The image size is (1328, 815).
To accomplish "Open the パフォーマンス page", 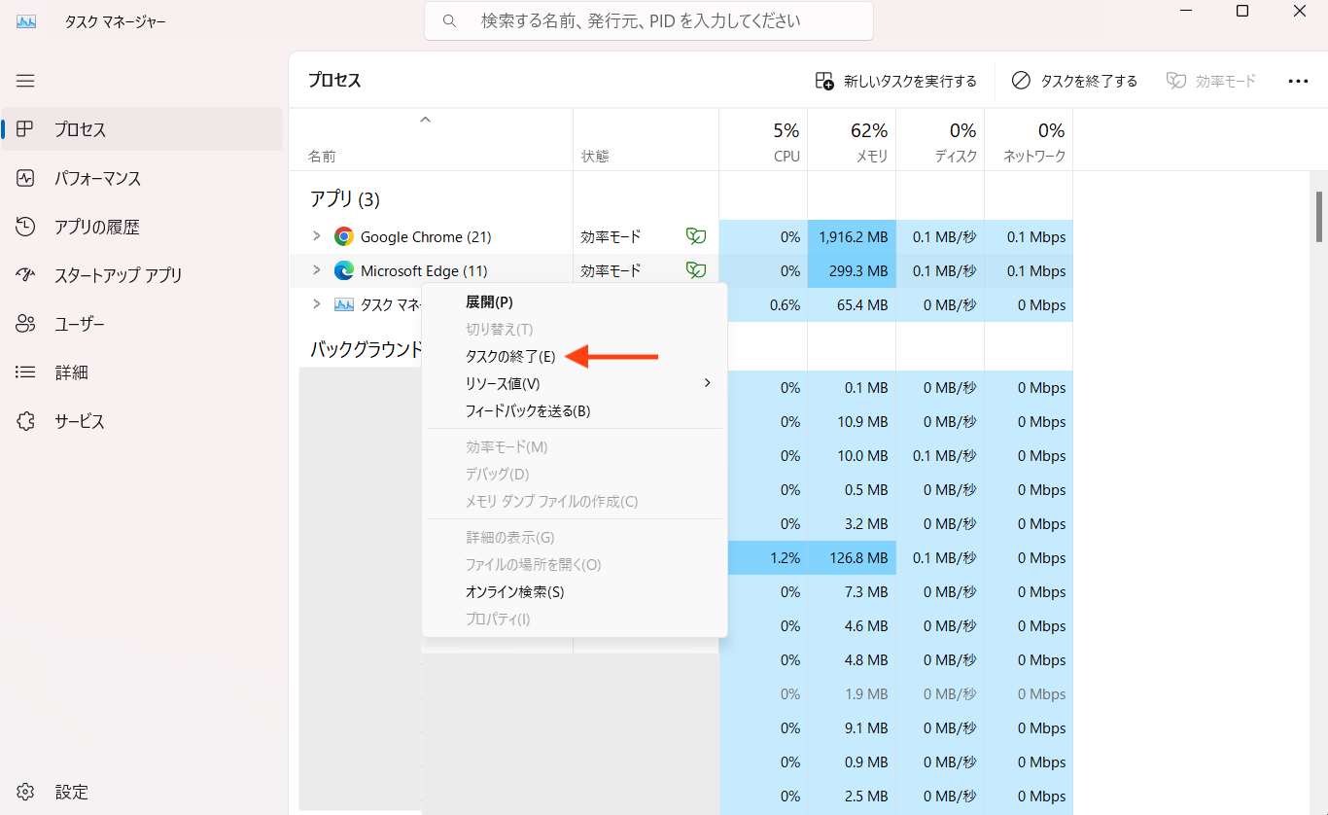I will coord(142,178).
